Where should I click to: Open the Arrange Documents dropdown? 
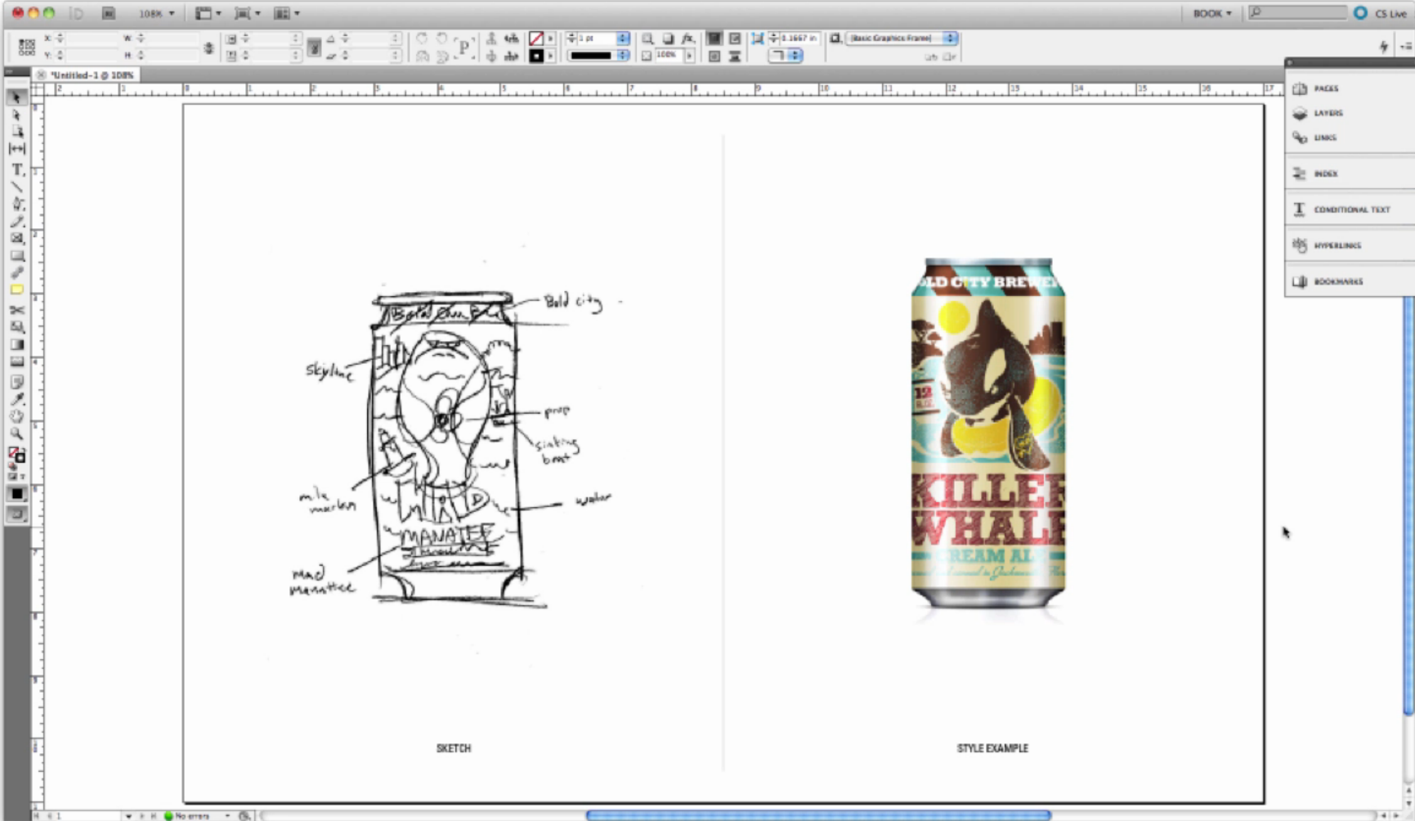[286, 13]
